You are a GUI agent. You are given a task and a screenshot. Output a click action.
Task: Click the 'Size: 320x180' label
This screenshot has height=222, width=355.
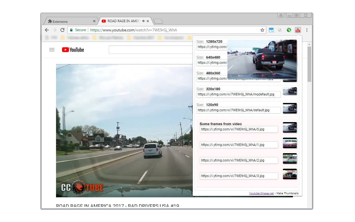click(208, 89)
